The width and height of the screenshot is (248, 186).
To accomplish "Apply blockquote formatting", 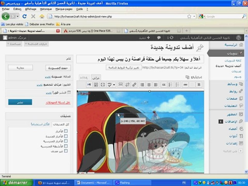I will click(x=164, y=85).
